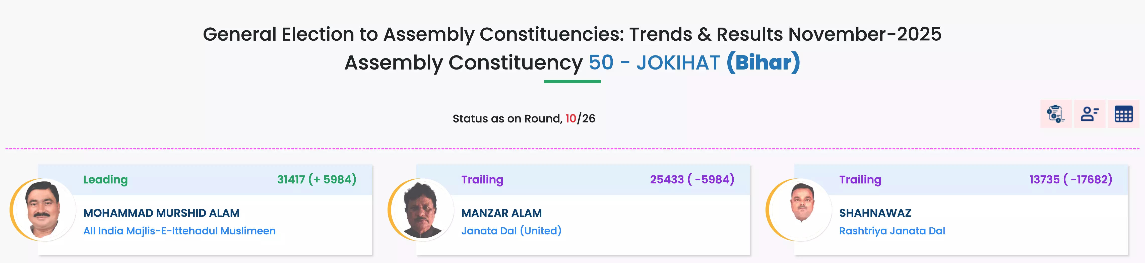The height and width of the screenshot is (263, 1145).
Task: Click the Trailing label on Manzar Alam's card
Action: pyautogui.click(x=482, y=179)
